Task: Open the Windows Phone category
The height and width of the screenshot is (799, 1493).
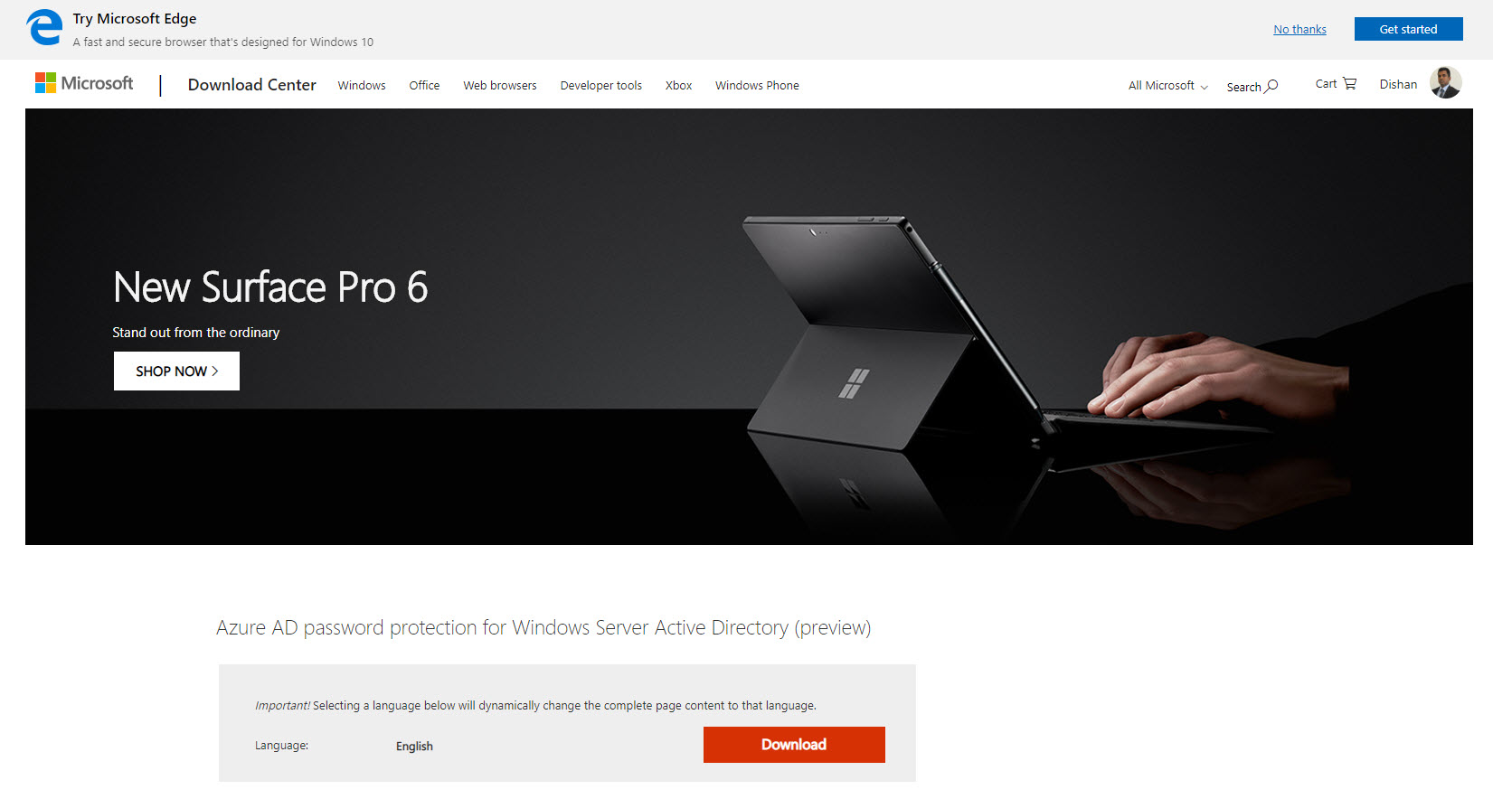Action: tap(757, 86)
